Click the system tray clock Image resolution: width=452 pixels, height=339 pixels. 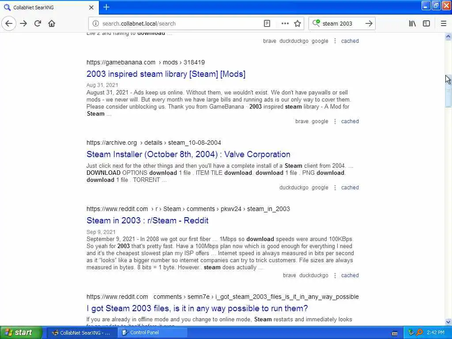click(x=436, y=333)
